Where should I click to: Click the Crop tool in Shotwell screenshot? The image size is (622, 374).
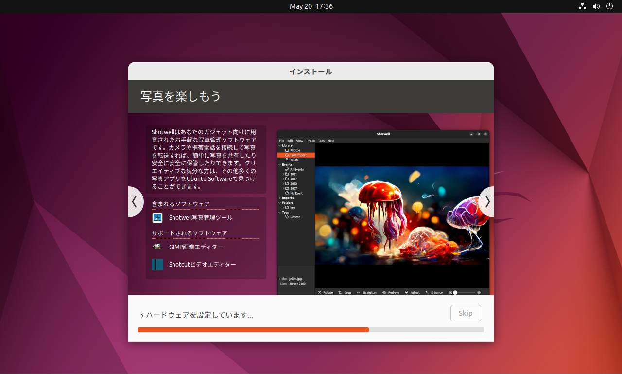coord(345,292)
